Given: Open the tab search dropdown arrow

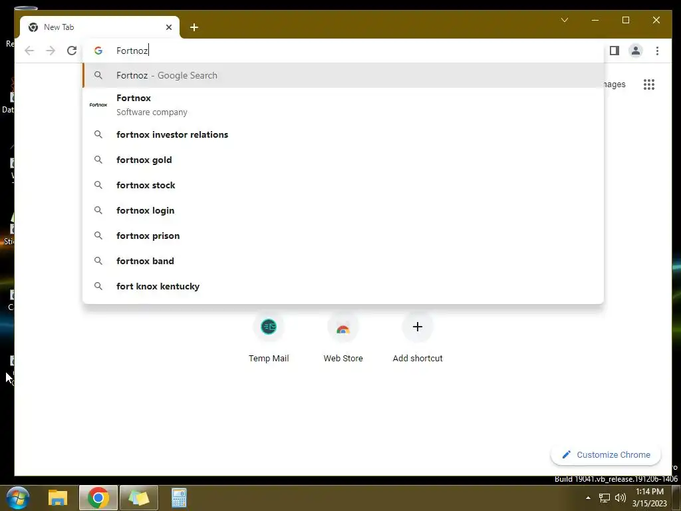Looking at the screenshot, I should coord(565,20).
